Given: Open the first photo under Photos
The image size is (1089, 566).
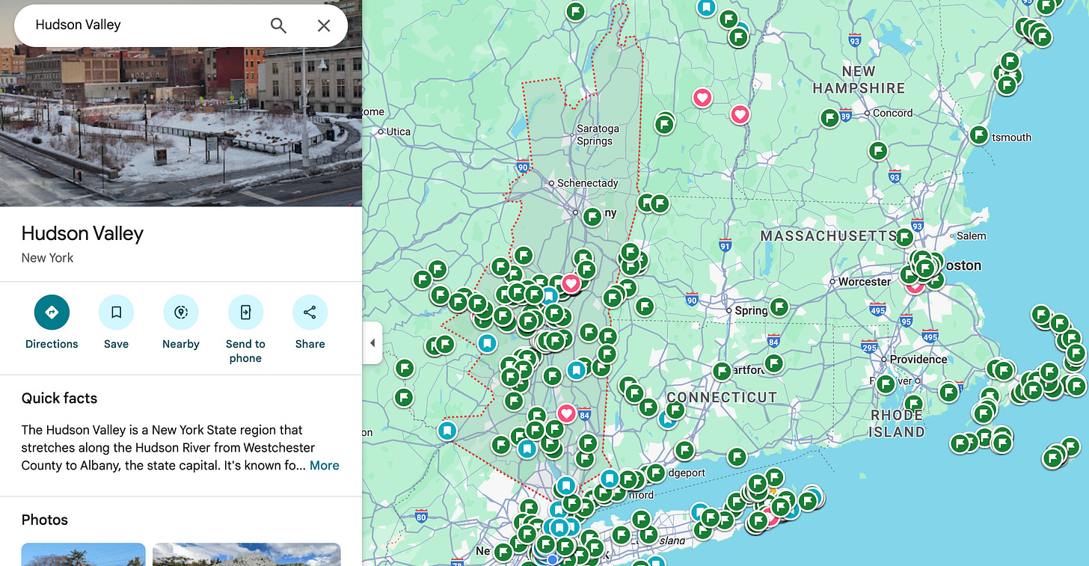Looking at the screenshot, I should 83,554.
